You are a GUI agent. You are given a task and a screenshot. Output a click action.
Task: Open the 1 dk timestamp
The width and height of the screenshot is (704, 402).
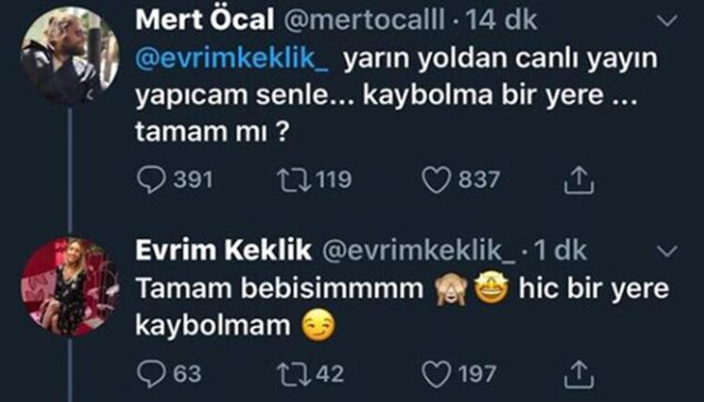pyautogui.click(x=559, y=251)
